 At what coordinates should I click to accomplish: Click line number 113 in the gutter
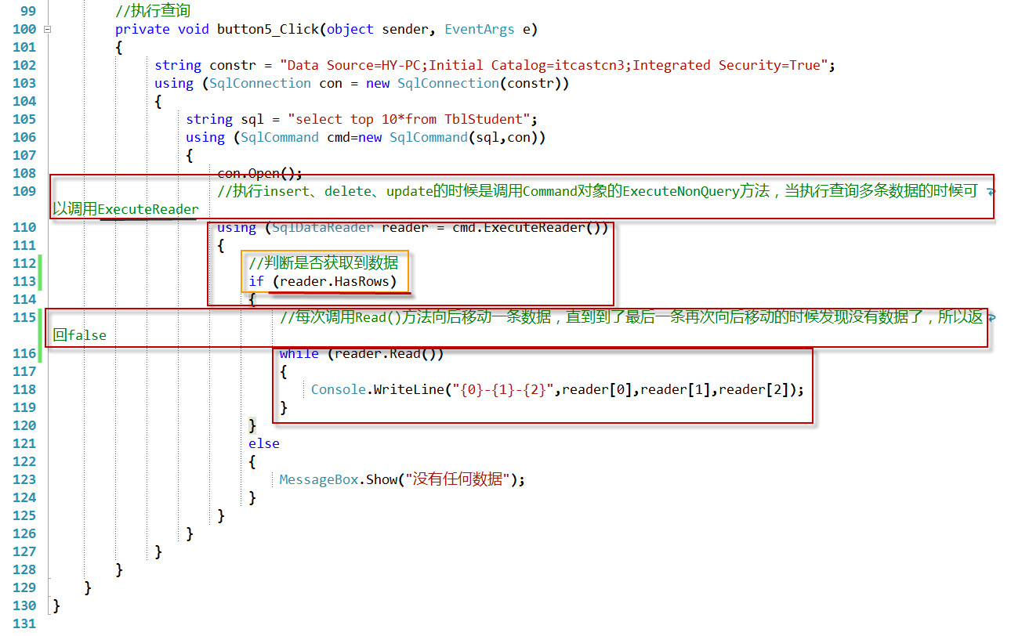click(x=24, y=281)
